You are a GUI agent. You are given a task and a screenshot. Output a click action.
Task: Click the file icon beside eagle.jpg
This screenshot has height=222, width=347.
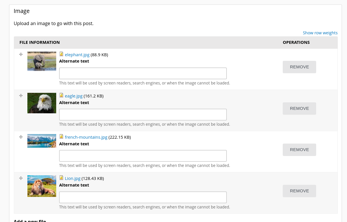(x=61, y=95)
